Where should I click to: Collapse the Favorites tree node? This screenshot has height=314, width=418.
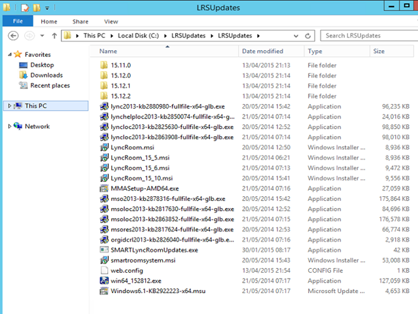(9, 55)
